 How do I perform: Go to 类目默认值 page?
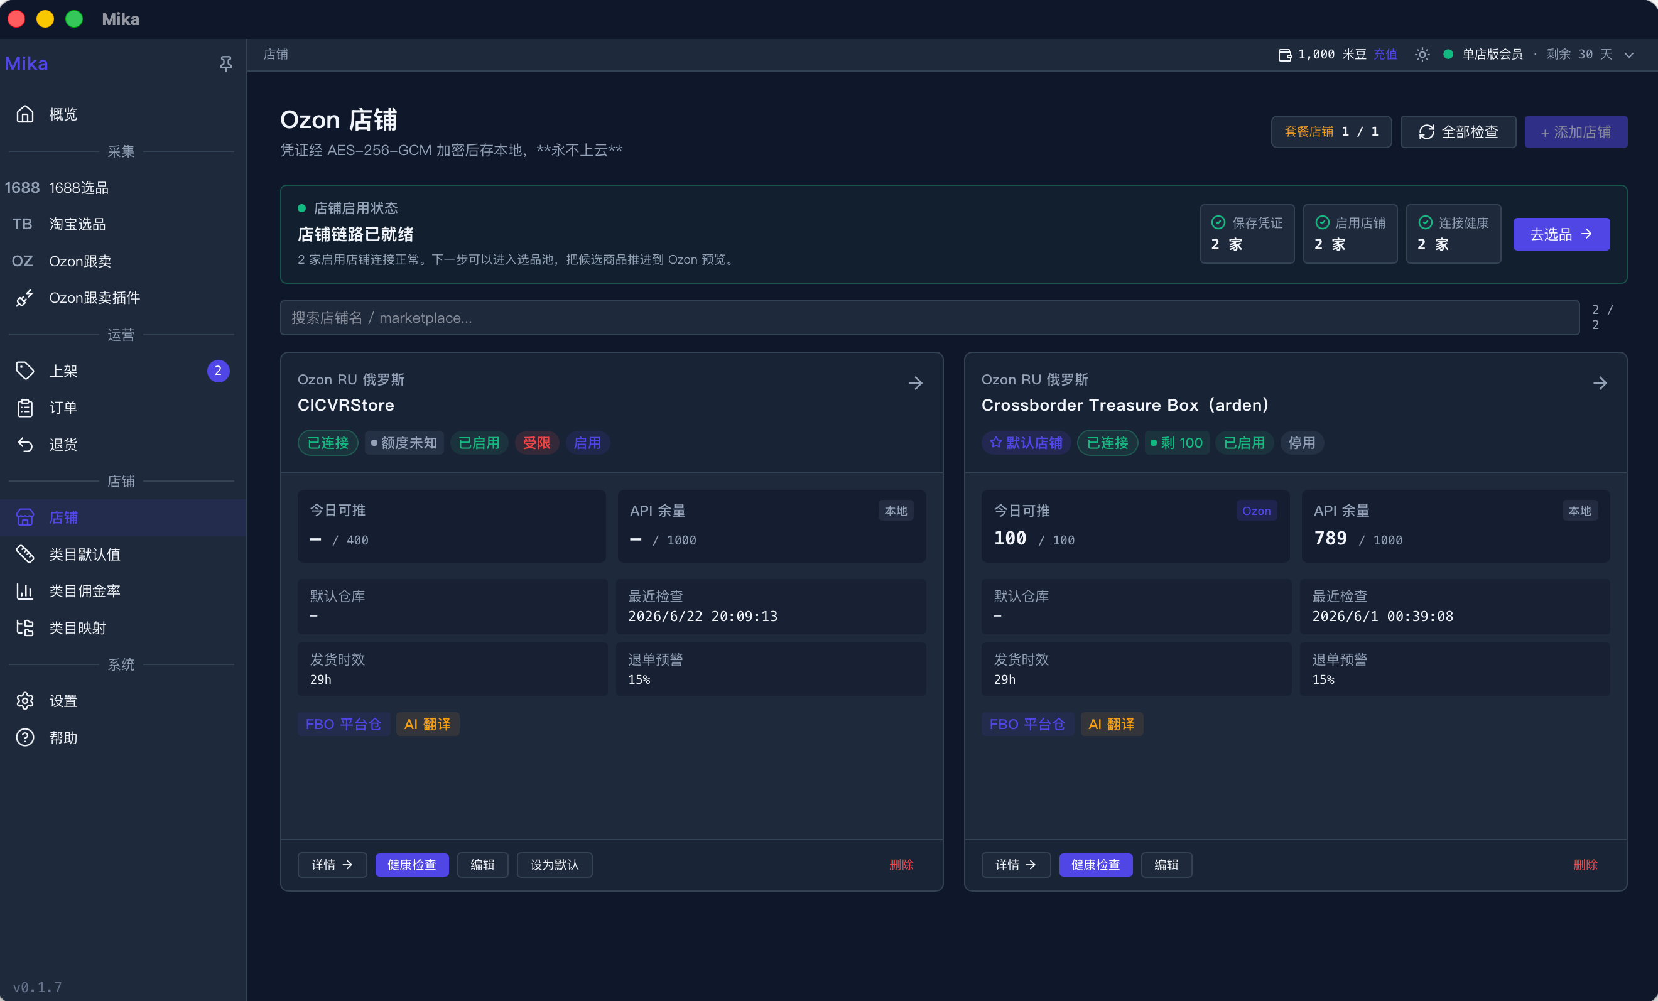123,555
